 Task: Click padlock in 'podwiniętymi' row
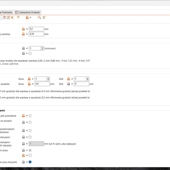tap(23, 130)
